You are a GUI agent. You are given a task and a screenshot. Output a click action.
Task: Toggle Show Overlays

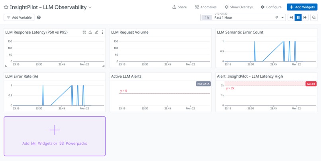(239, 7)
